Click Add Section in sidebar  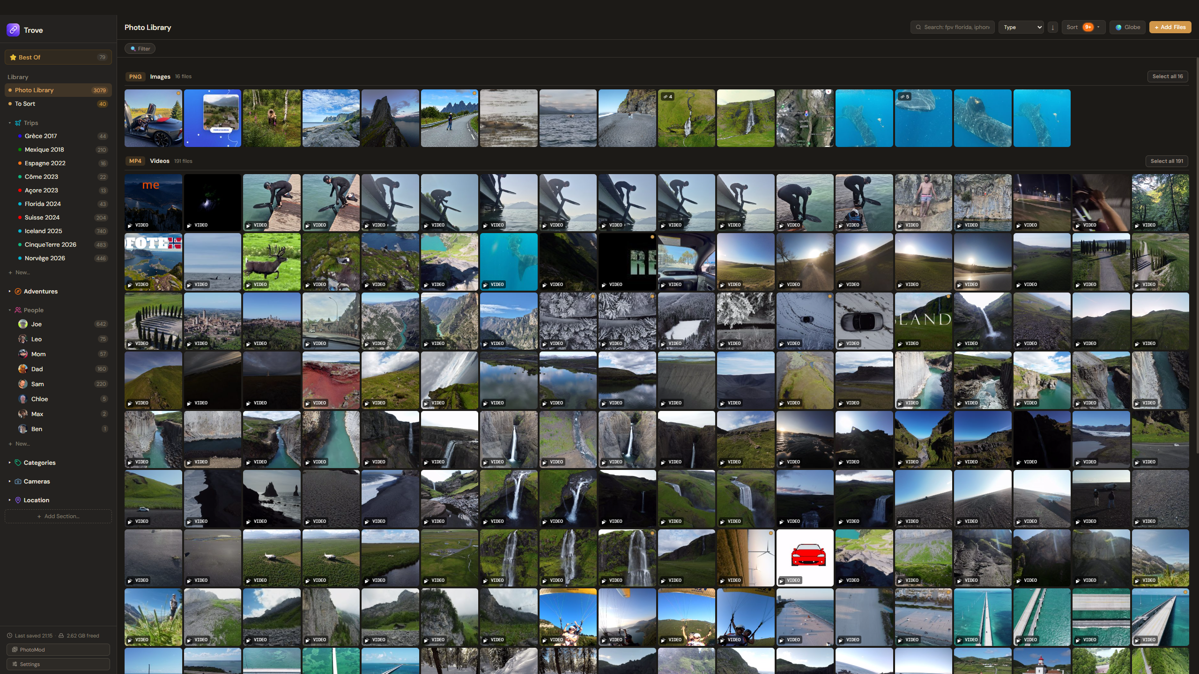point(58,516)
